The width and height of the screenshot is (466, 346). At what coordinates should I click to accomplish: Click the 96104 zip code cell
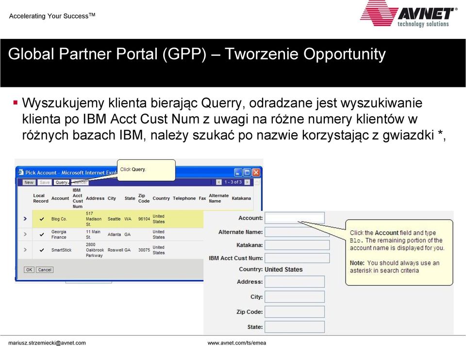(144, 219)
